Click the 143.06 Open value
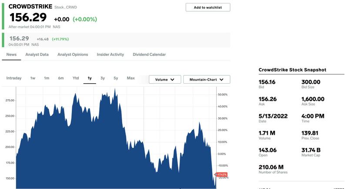Image resolution: width=348 pixels, height=189 pixels. pyautogui.click(x=268, y=150)
